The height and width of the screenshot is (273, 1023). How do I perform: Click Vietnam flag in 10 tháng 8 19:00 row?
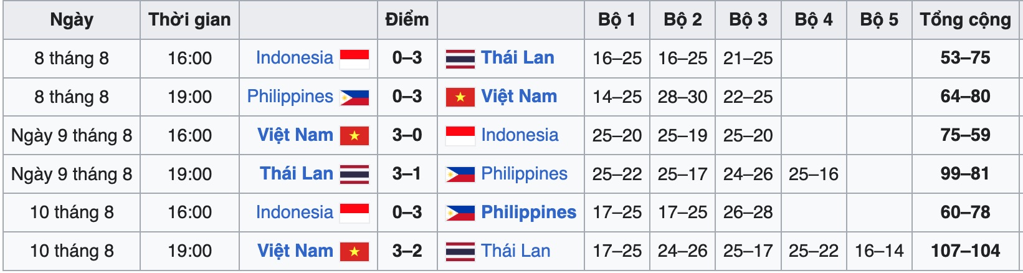tap(354, 252)
